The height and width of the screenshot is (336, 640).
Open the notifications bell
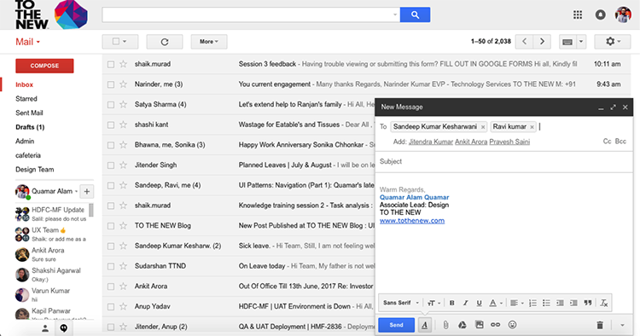point(600,14)
